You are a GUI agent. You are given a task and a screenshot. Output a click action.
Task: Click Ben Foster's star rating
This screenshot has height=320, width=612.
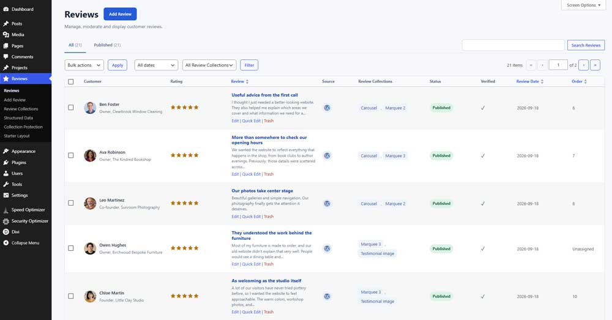[x=185, y=107]
